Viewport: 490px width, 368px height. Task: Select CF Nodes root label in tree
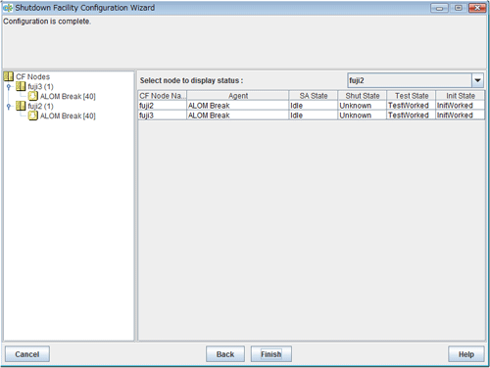pyautogui.click(x=32, y=77)
